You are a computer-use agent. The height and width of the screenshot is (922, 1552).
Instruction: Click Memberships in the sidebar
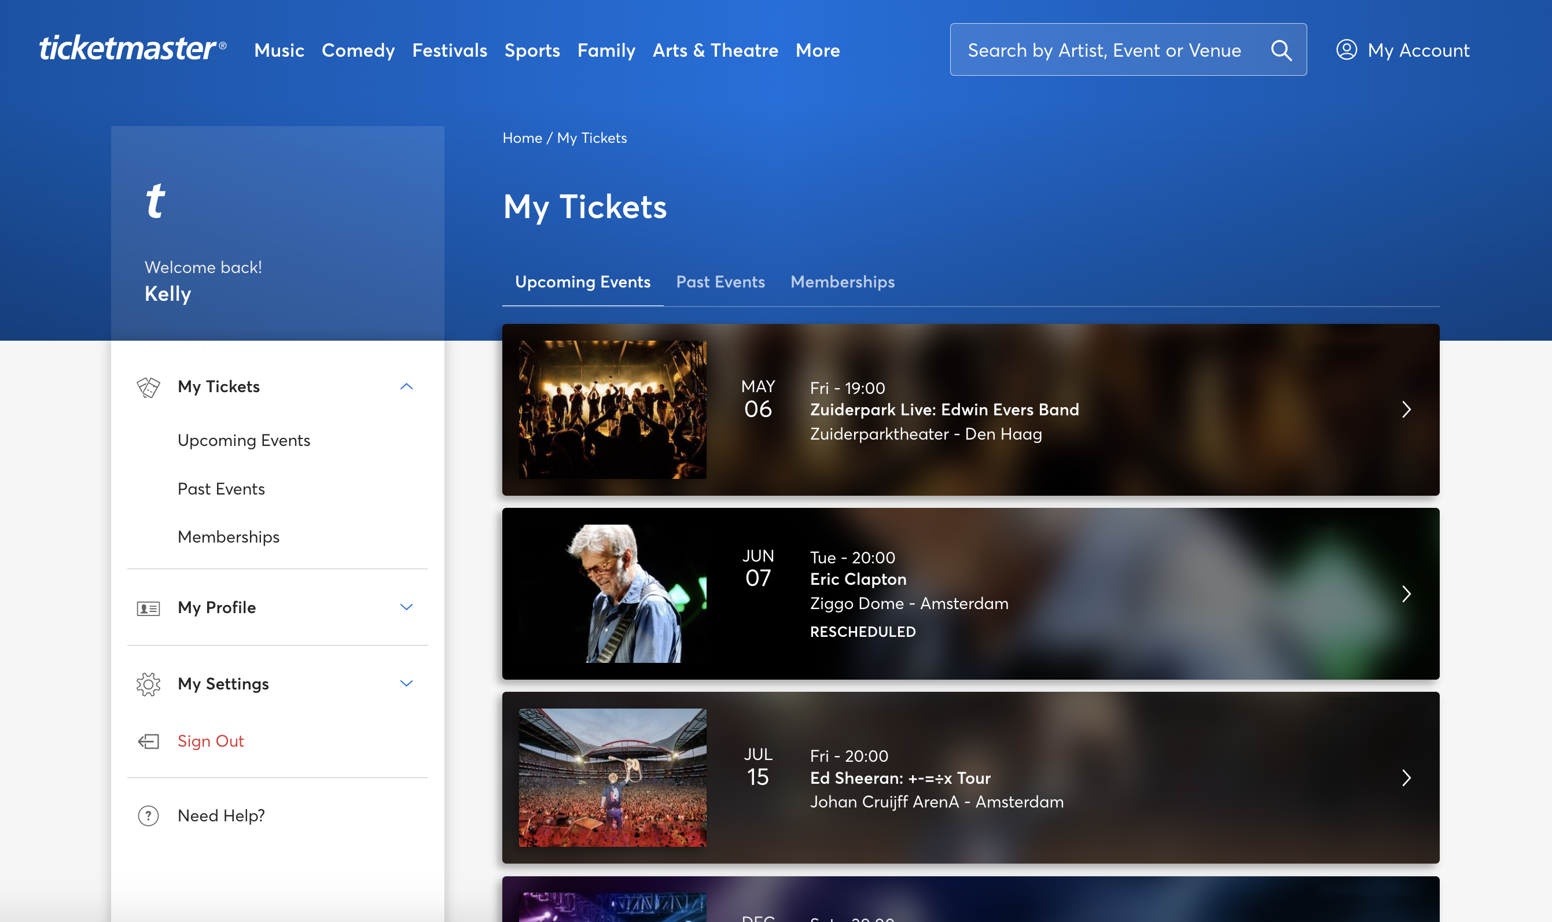pyautogui.click(x=229, y=537)
